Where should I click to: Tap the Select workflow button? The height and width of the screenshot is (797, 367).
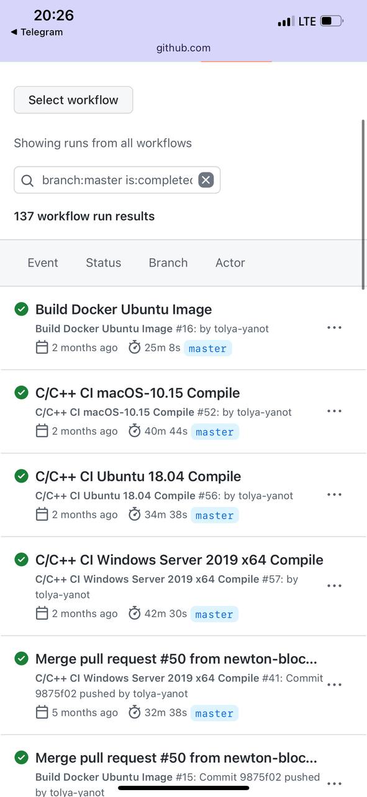pos(73,100)
